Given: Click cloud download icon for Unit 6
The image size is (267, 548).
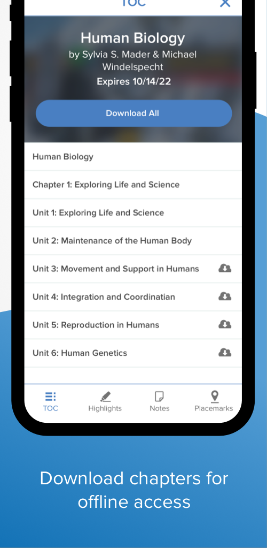Looking at the screenshot, I should 225,352.
